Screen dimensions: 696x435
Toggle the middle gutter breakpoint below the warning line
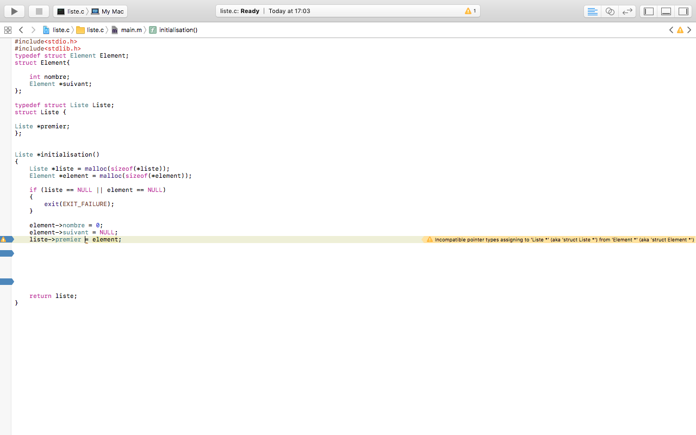[x=7, y=253]
